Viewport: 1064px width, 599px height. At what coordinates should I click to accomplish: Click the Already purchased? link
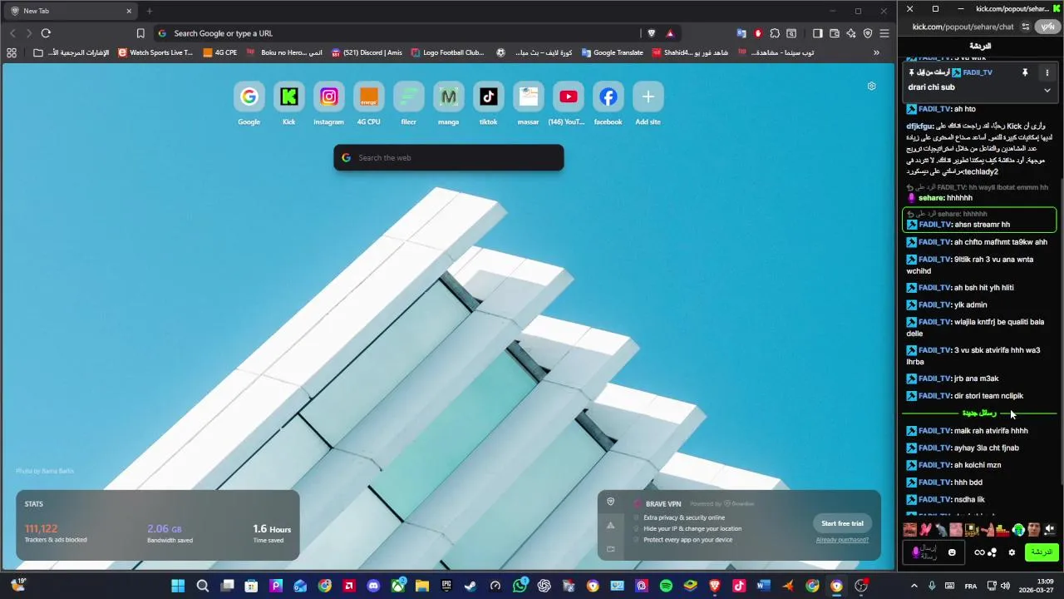(842, 540)
